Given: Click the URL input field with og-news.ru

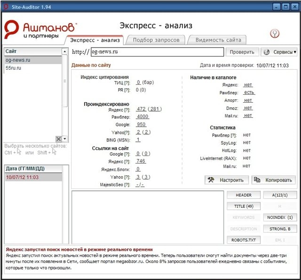Looking at the screenshot, I should click(x=157, y=52).
